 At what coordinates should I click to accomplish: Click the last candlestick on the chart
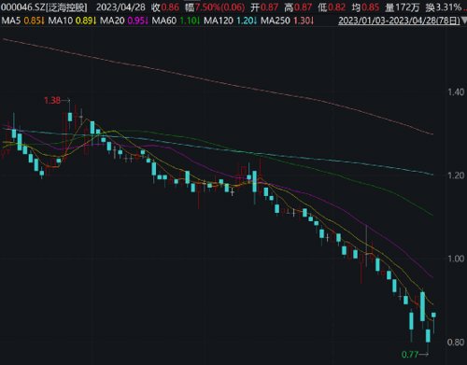[x=433, y=316]
